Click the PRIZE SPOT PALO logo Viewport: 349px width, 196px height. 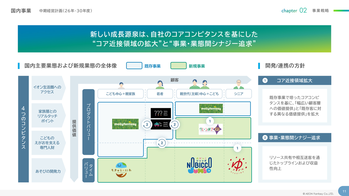click(x=161, y=124)
